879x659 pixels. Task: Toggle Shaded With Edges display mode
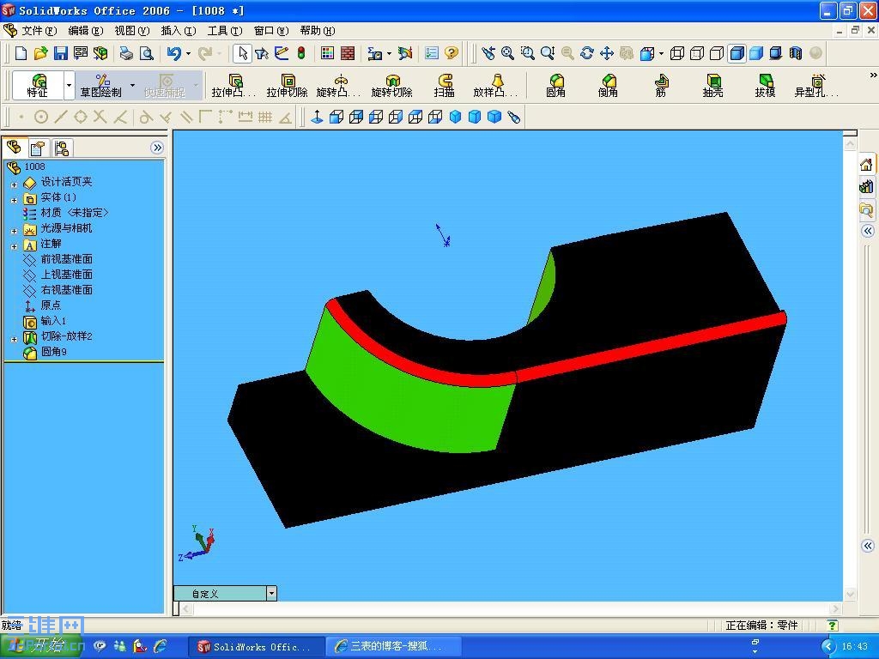tap(737, 53)
